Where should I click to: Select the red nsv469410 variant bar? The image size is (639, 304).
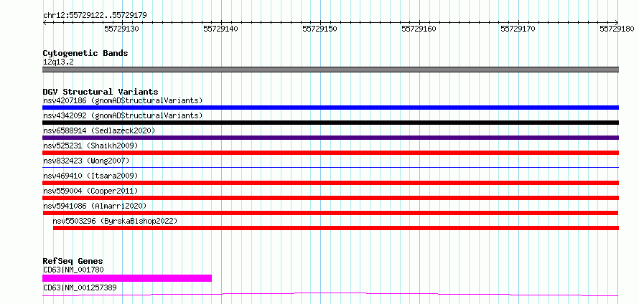coord(330,183)
